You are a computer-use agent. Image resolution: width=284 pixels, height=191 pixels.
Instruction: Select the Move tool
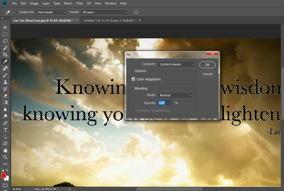pyautogui.click(x=5, y=27)
